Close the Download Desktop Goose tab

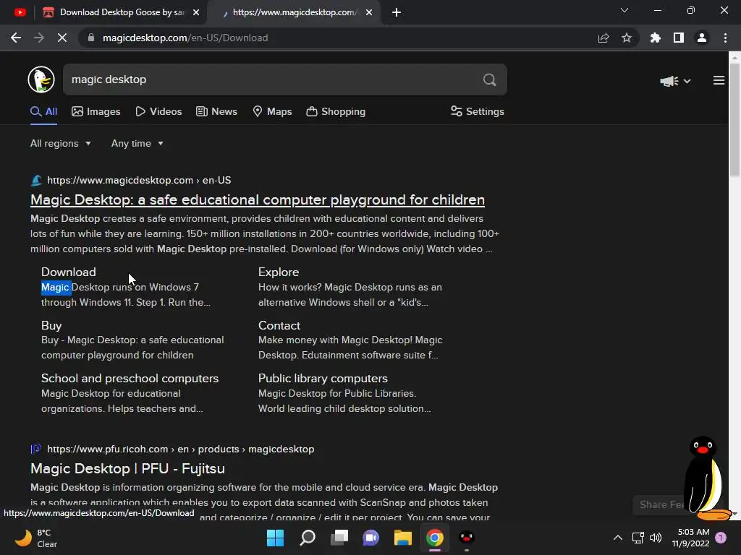[196, 12]
